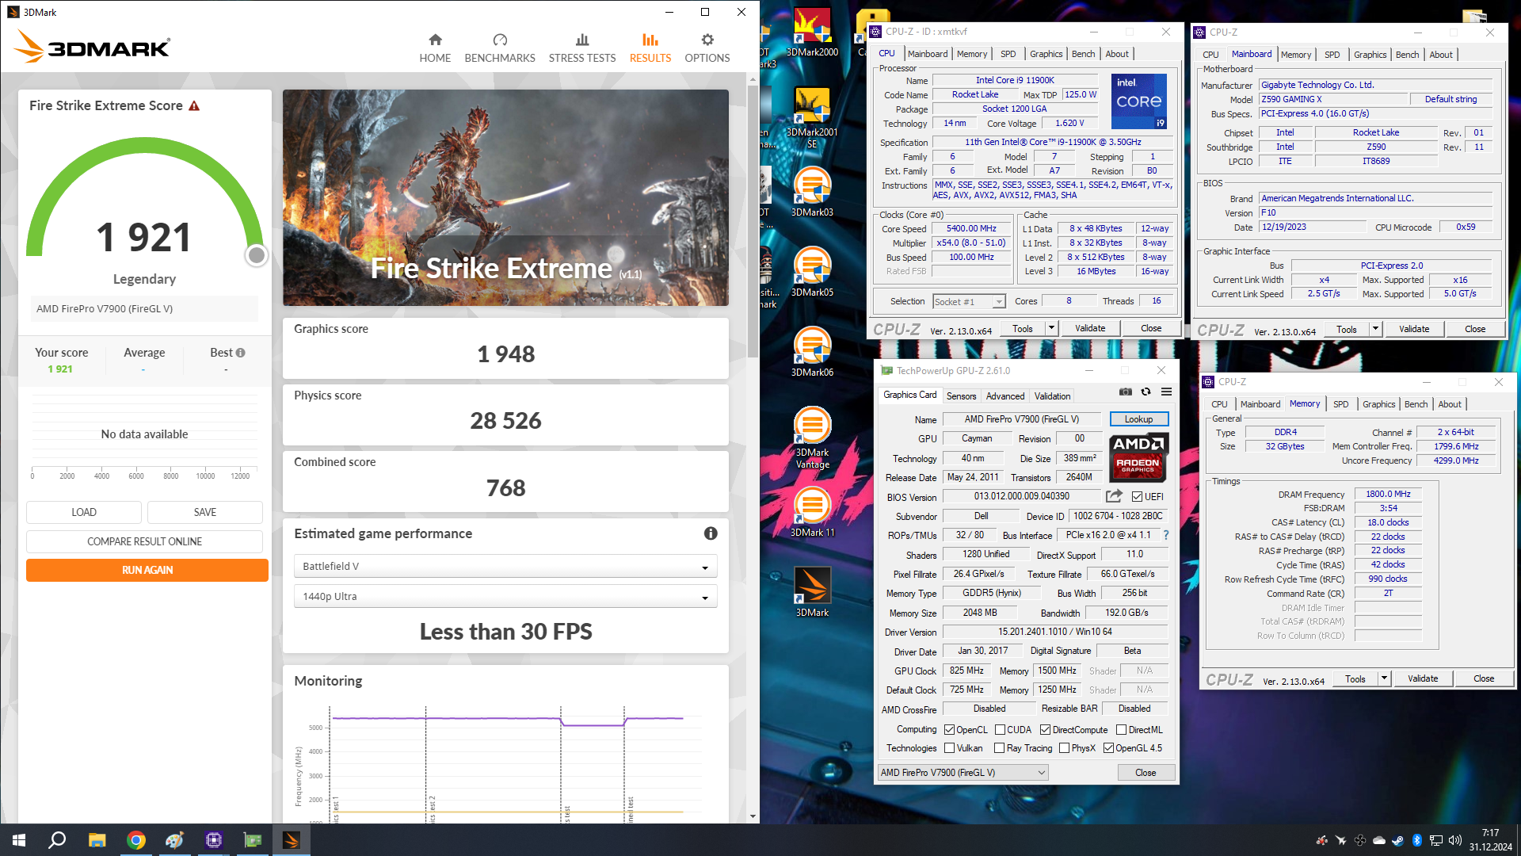Expand Tools arrow in CPU-Z Memory window

tap(1384, 678)
